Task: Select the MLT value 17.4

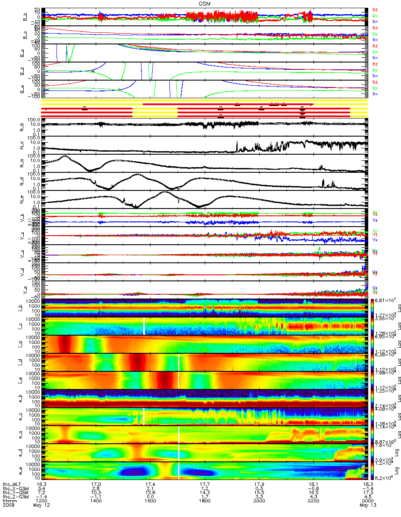Action: (x=150, y=484)
